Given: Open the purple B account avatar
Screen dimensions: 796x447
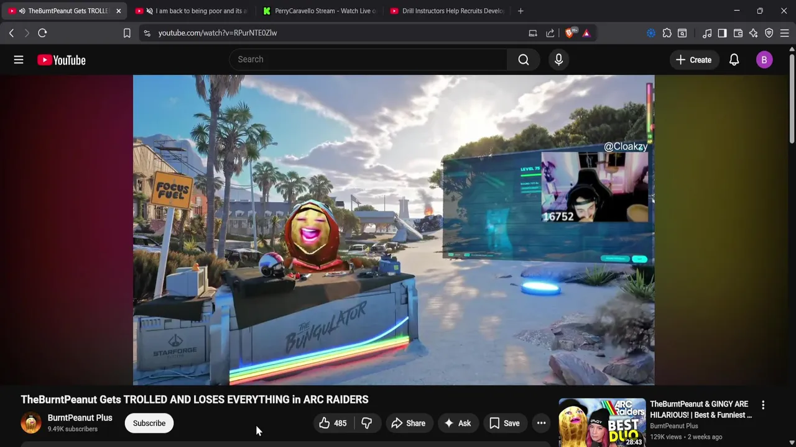Looking at the screenshot, I should pos(764,60).
